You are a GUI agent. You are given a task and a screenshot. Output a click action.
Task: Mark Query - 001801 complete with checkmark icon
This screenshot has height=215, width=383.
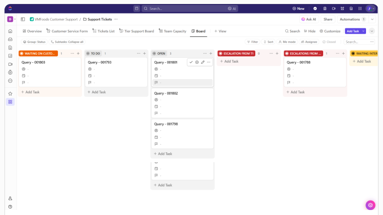(x=191, y=62)
